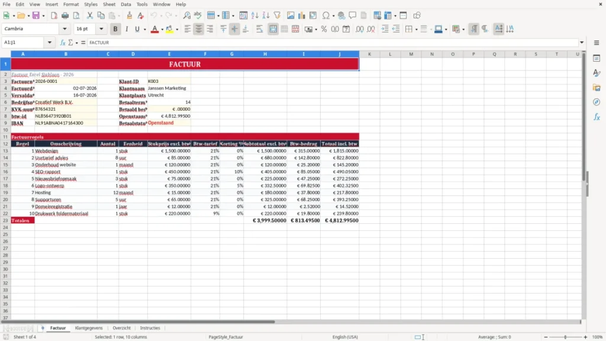Screen dimensions: 606x341
Task: Open the Data menu
Action: pyautogui.click(x=125, y=4)
